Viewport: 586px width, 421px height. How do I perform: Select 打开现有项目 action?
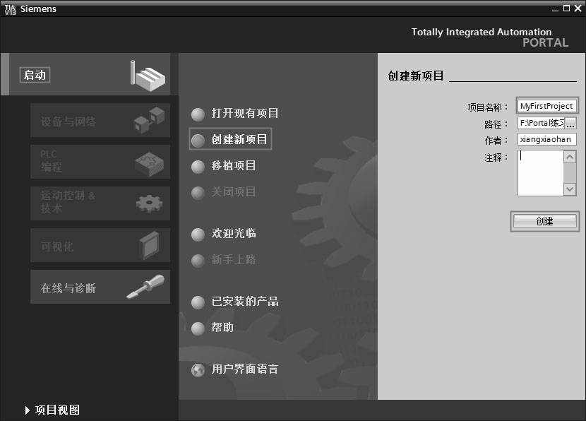[245, 113]
